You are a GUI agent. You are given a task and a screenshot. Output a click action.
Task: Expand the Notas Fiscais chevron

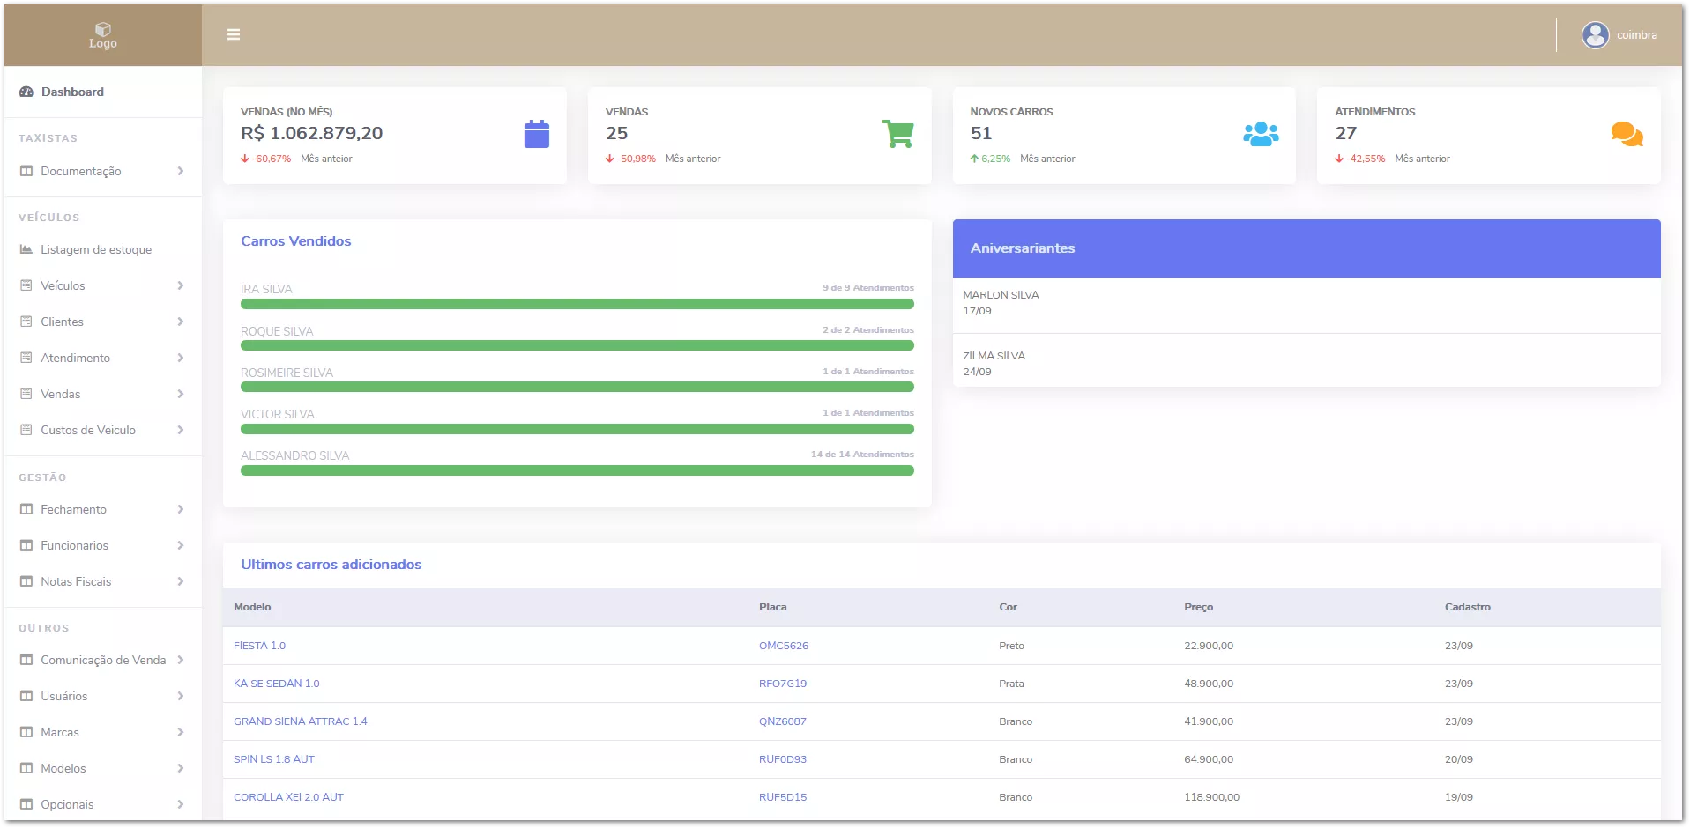coord(180,581)
